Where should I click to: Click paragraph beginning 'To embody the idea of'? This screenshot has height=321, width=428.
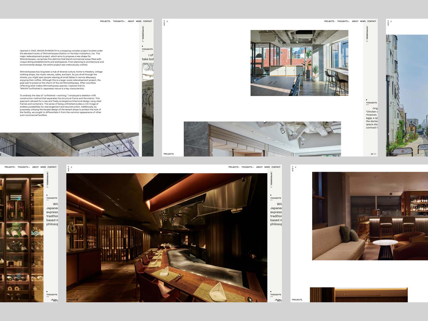61,105
